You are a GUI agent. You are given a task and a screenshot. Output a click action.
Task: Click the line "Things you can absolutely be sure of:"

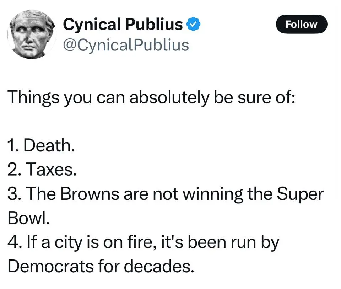click(x=151, y=97)
